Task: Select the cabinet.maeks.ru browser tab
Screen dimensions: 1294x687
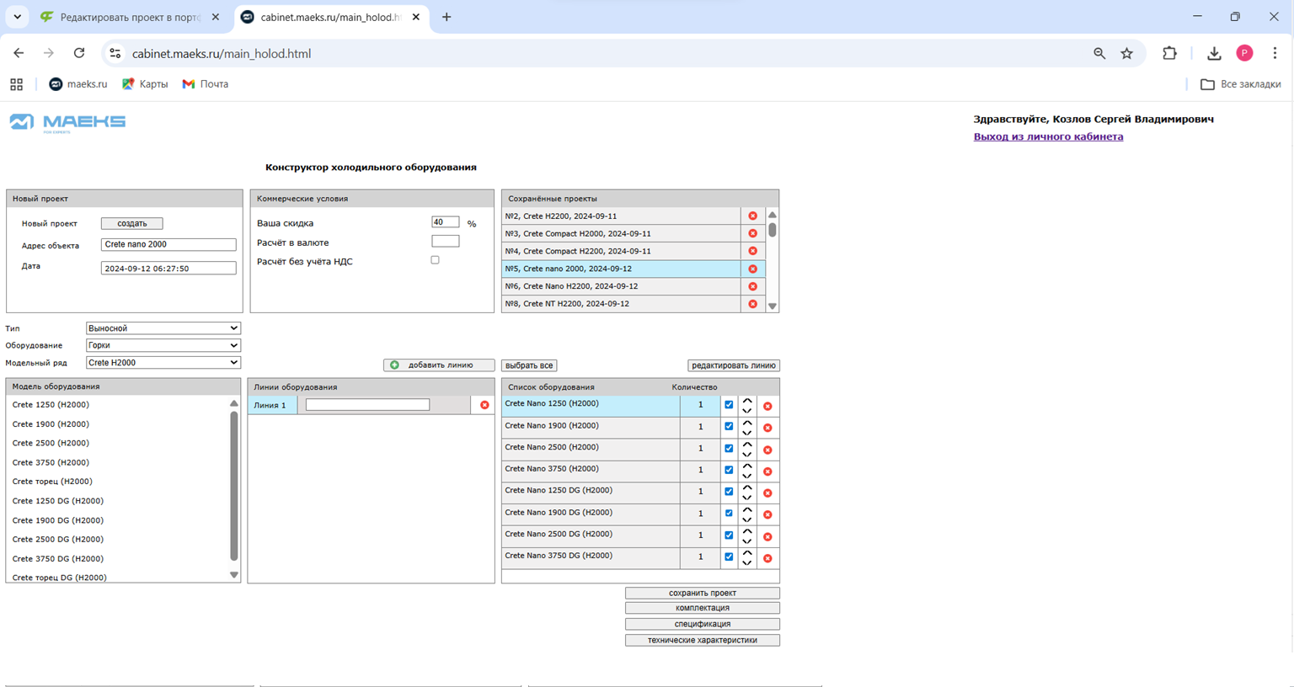Action: [331, 17]
